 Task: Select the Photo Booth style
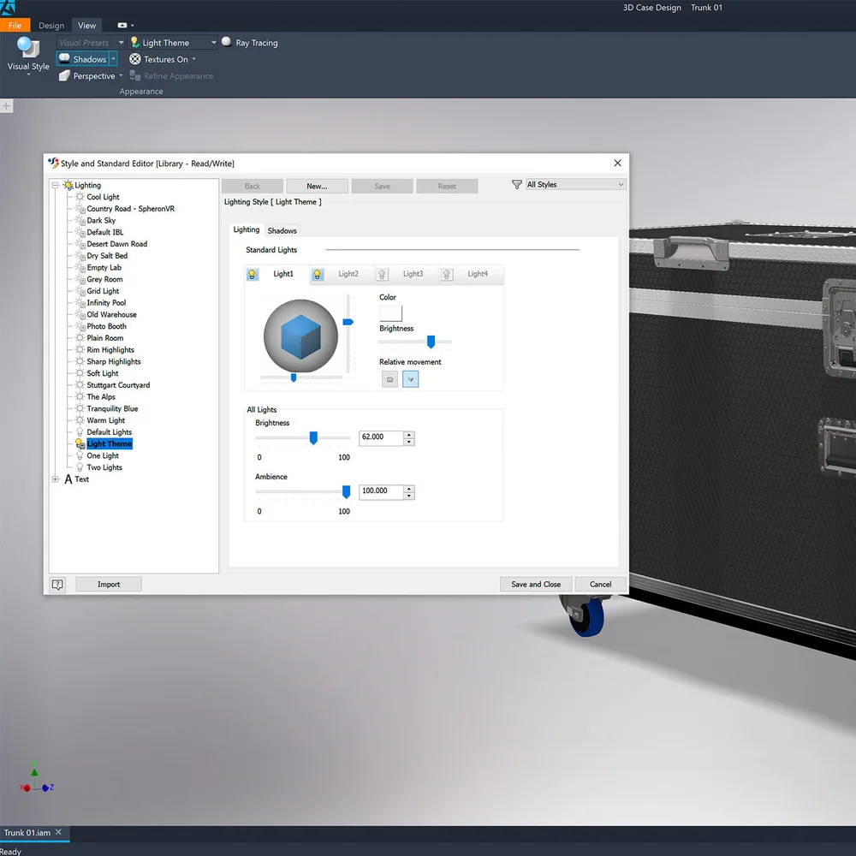pyautogui.click(x=106, y=326)
